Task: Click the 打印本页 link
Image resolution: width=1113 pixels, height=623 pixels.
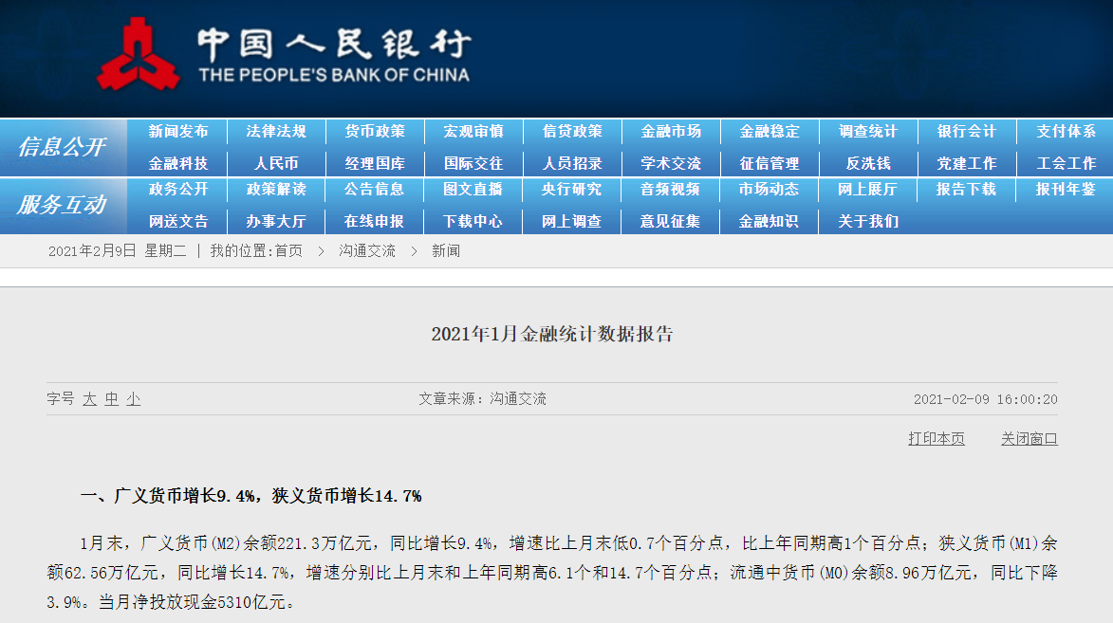Action: point(936,438)
